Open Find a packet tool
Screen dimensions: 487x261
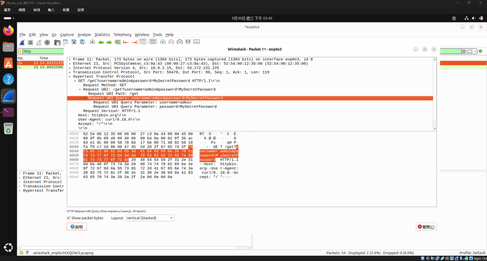tap(92, 42)
